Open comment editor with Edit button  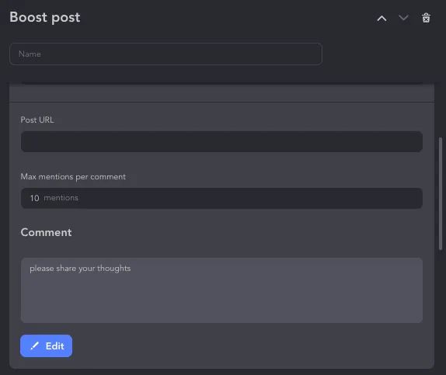point(46,345)
